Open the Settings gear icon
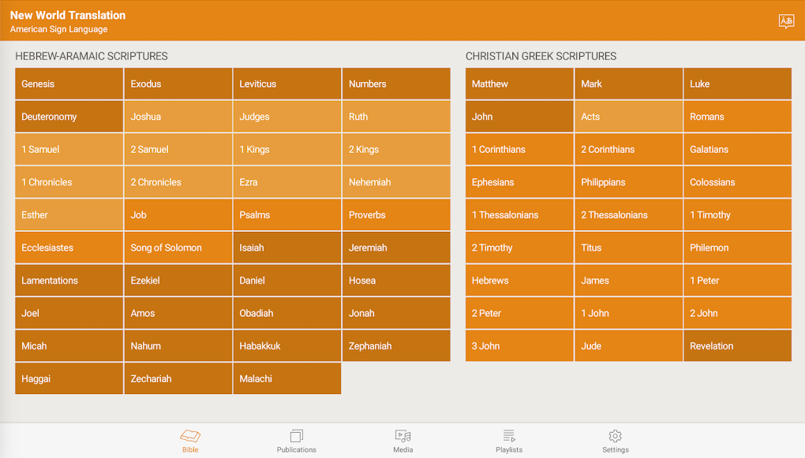Image resolution: width=805 pixels, height=458 pixels. coord(615,436)
